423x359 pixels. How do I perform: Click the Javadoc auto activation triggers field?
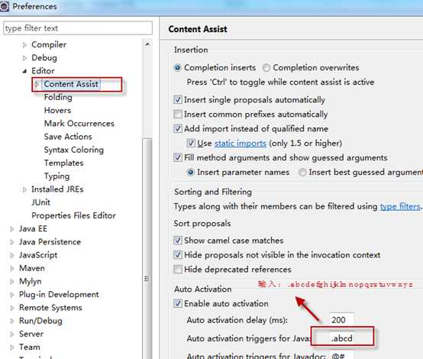341,355
